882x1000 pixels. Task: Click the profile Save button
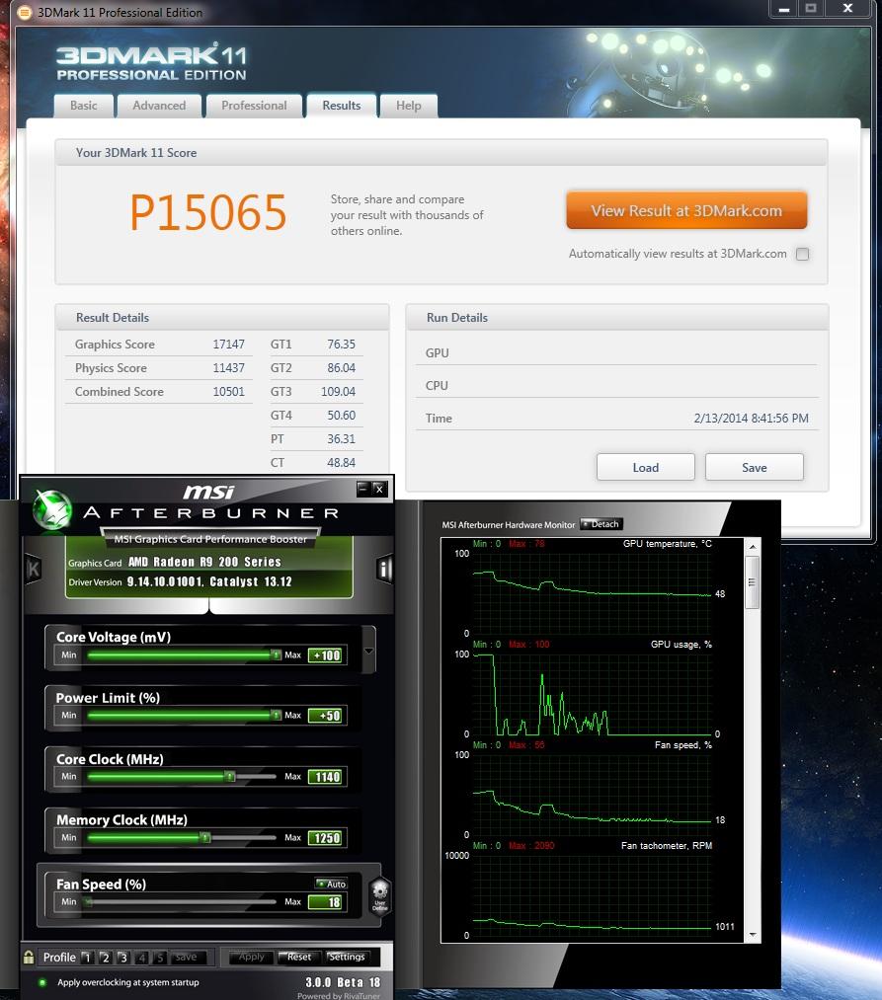tap(187, 958)
